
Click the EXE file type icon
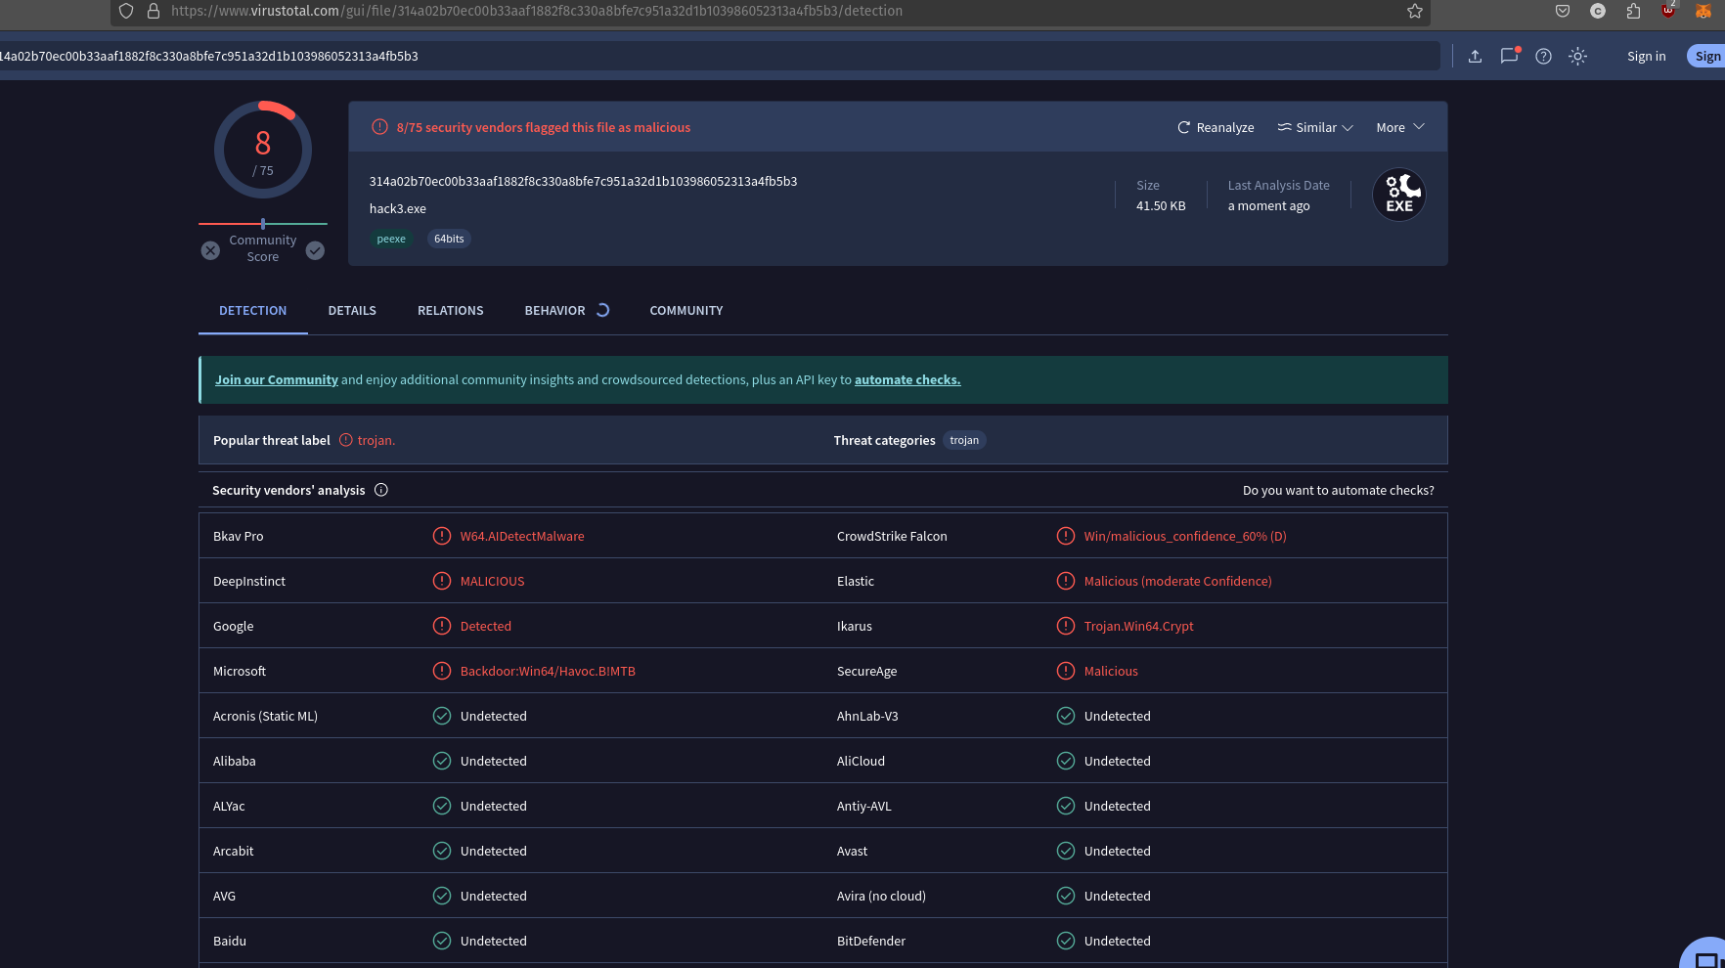coord(1399,196)
